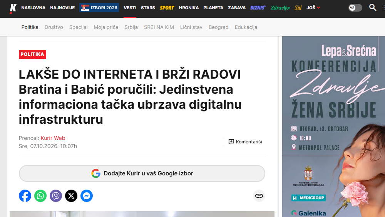Open the SPORT section
The image size is (385, 217).
tap(167, 8)
